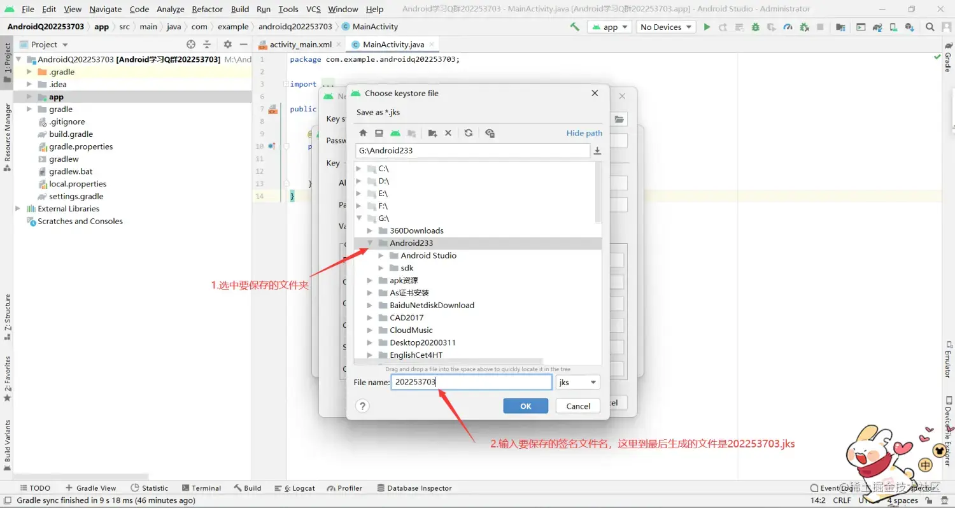This screenshot has width=955, height=508.
Task: Open Resource Manager side panel
Action: [7, 137]
